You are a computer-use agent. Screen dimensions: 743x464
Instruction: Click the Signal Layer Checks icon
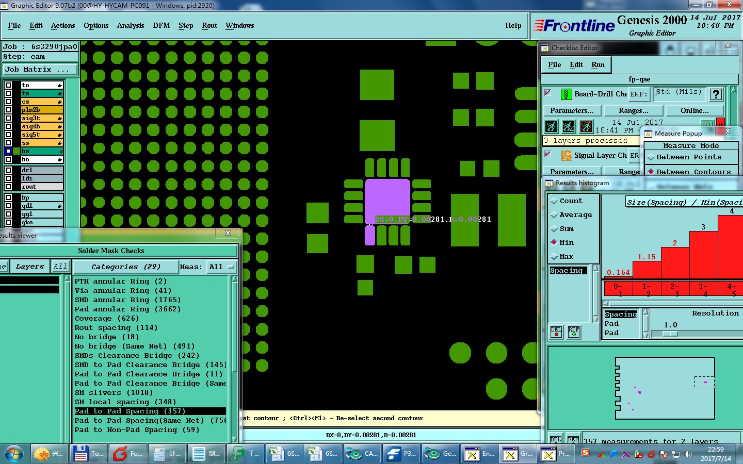coord(566,155)
